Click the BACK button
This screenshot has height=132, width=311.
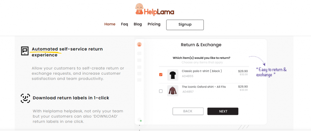tap(188, 111)
